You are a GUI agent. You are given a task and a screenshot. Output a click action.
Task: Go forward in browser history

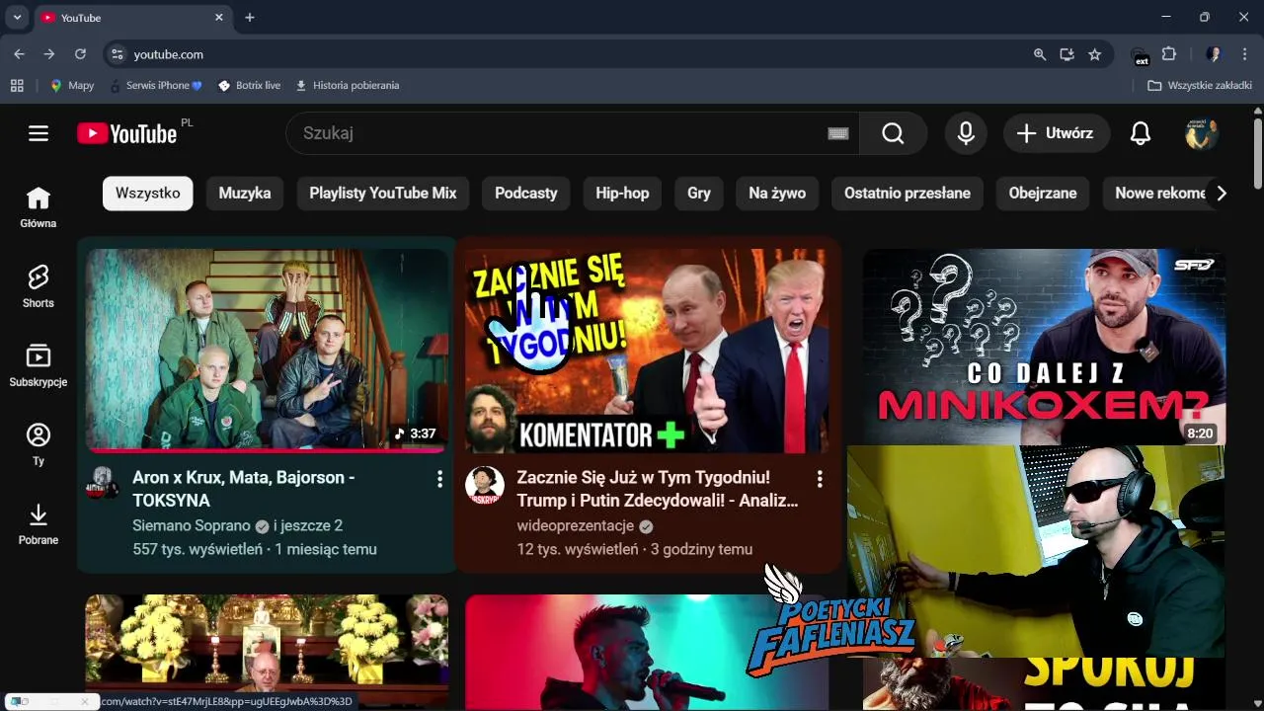coord(49,54)
